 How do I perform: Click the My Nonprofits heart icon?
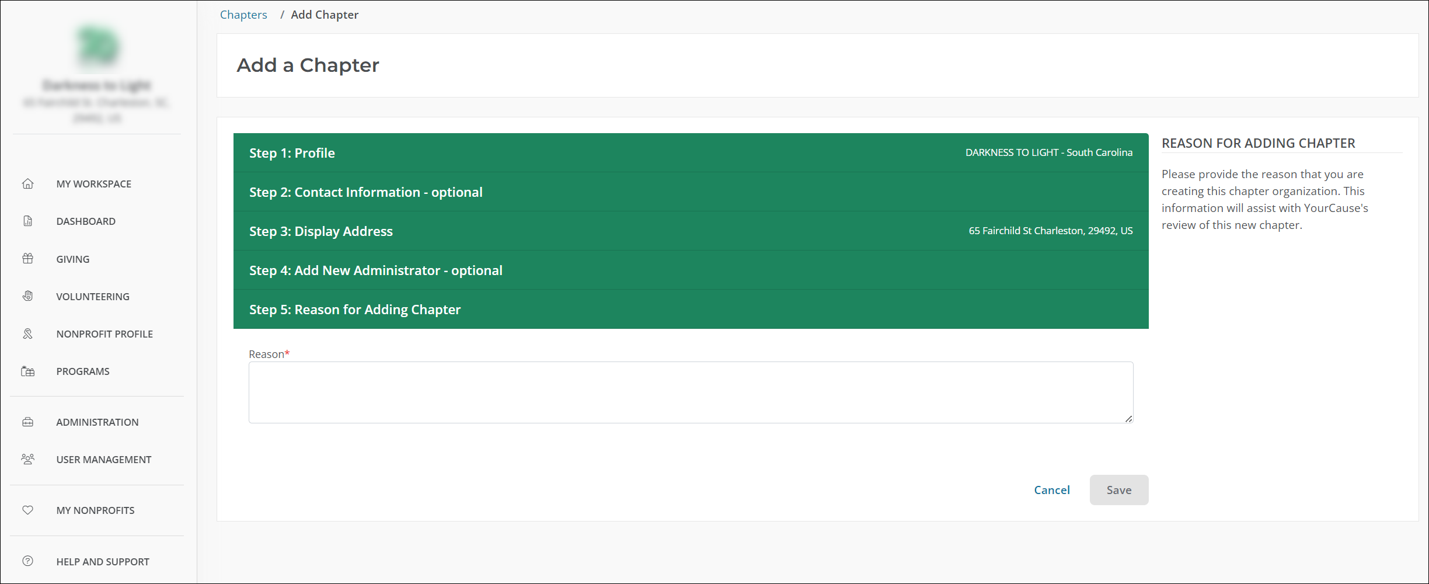[27, 510]
